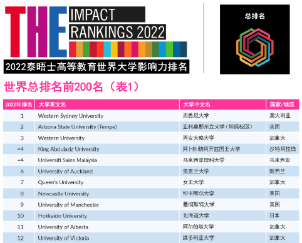Click the RANKINGS 2022 title block
302x243 pixels.
click(118, 32)
